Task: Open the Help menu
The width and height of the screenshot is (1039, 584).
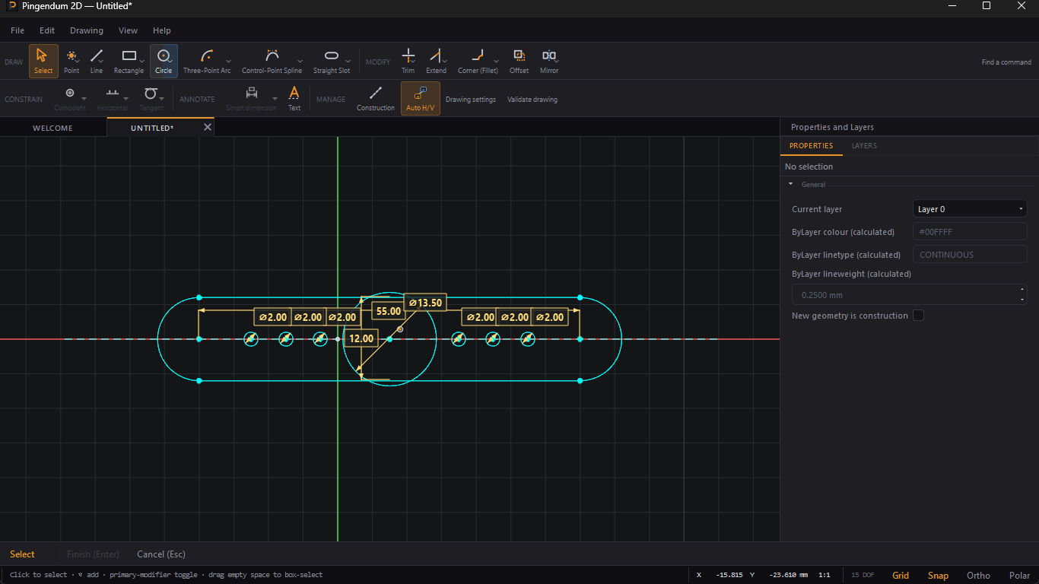Action: [162, 30]
